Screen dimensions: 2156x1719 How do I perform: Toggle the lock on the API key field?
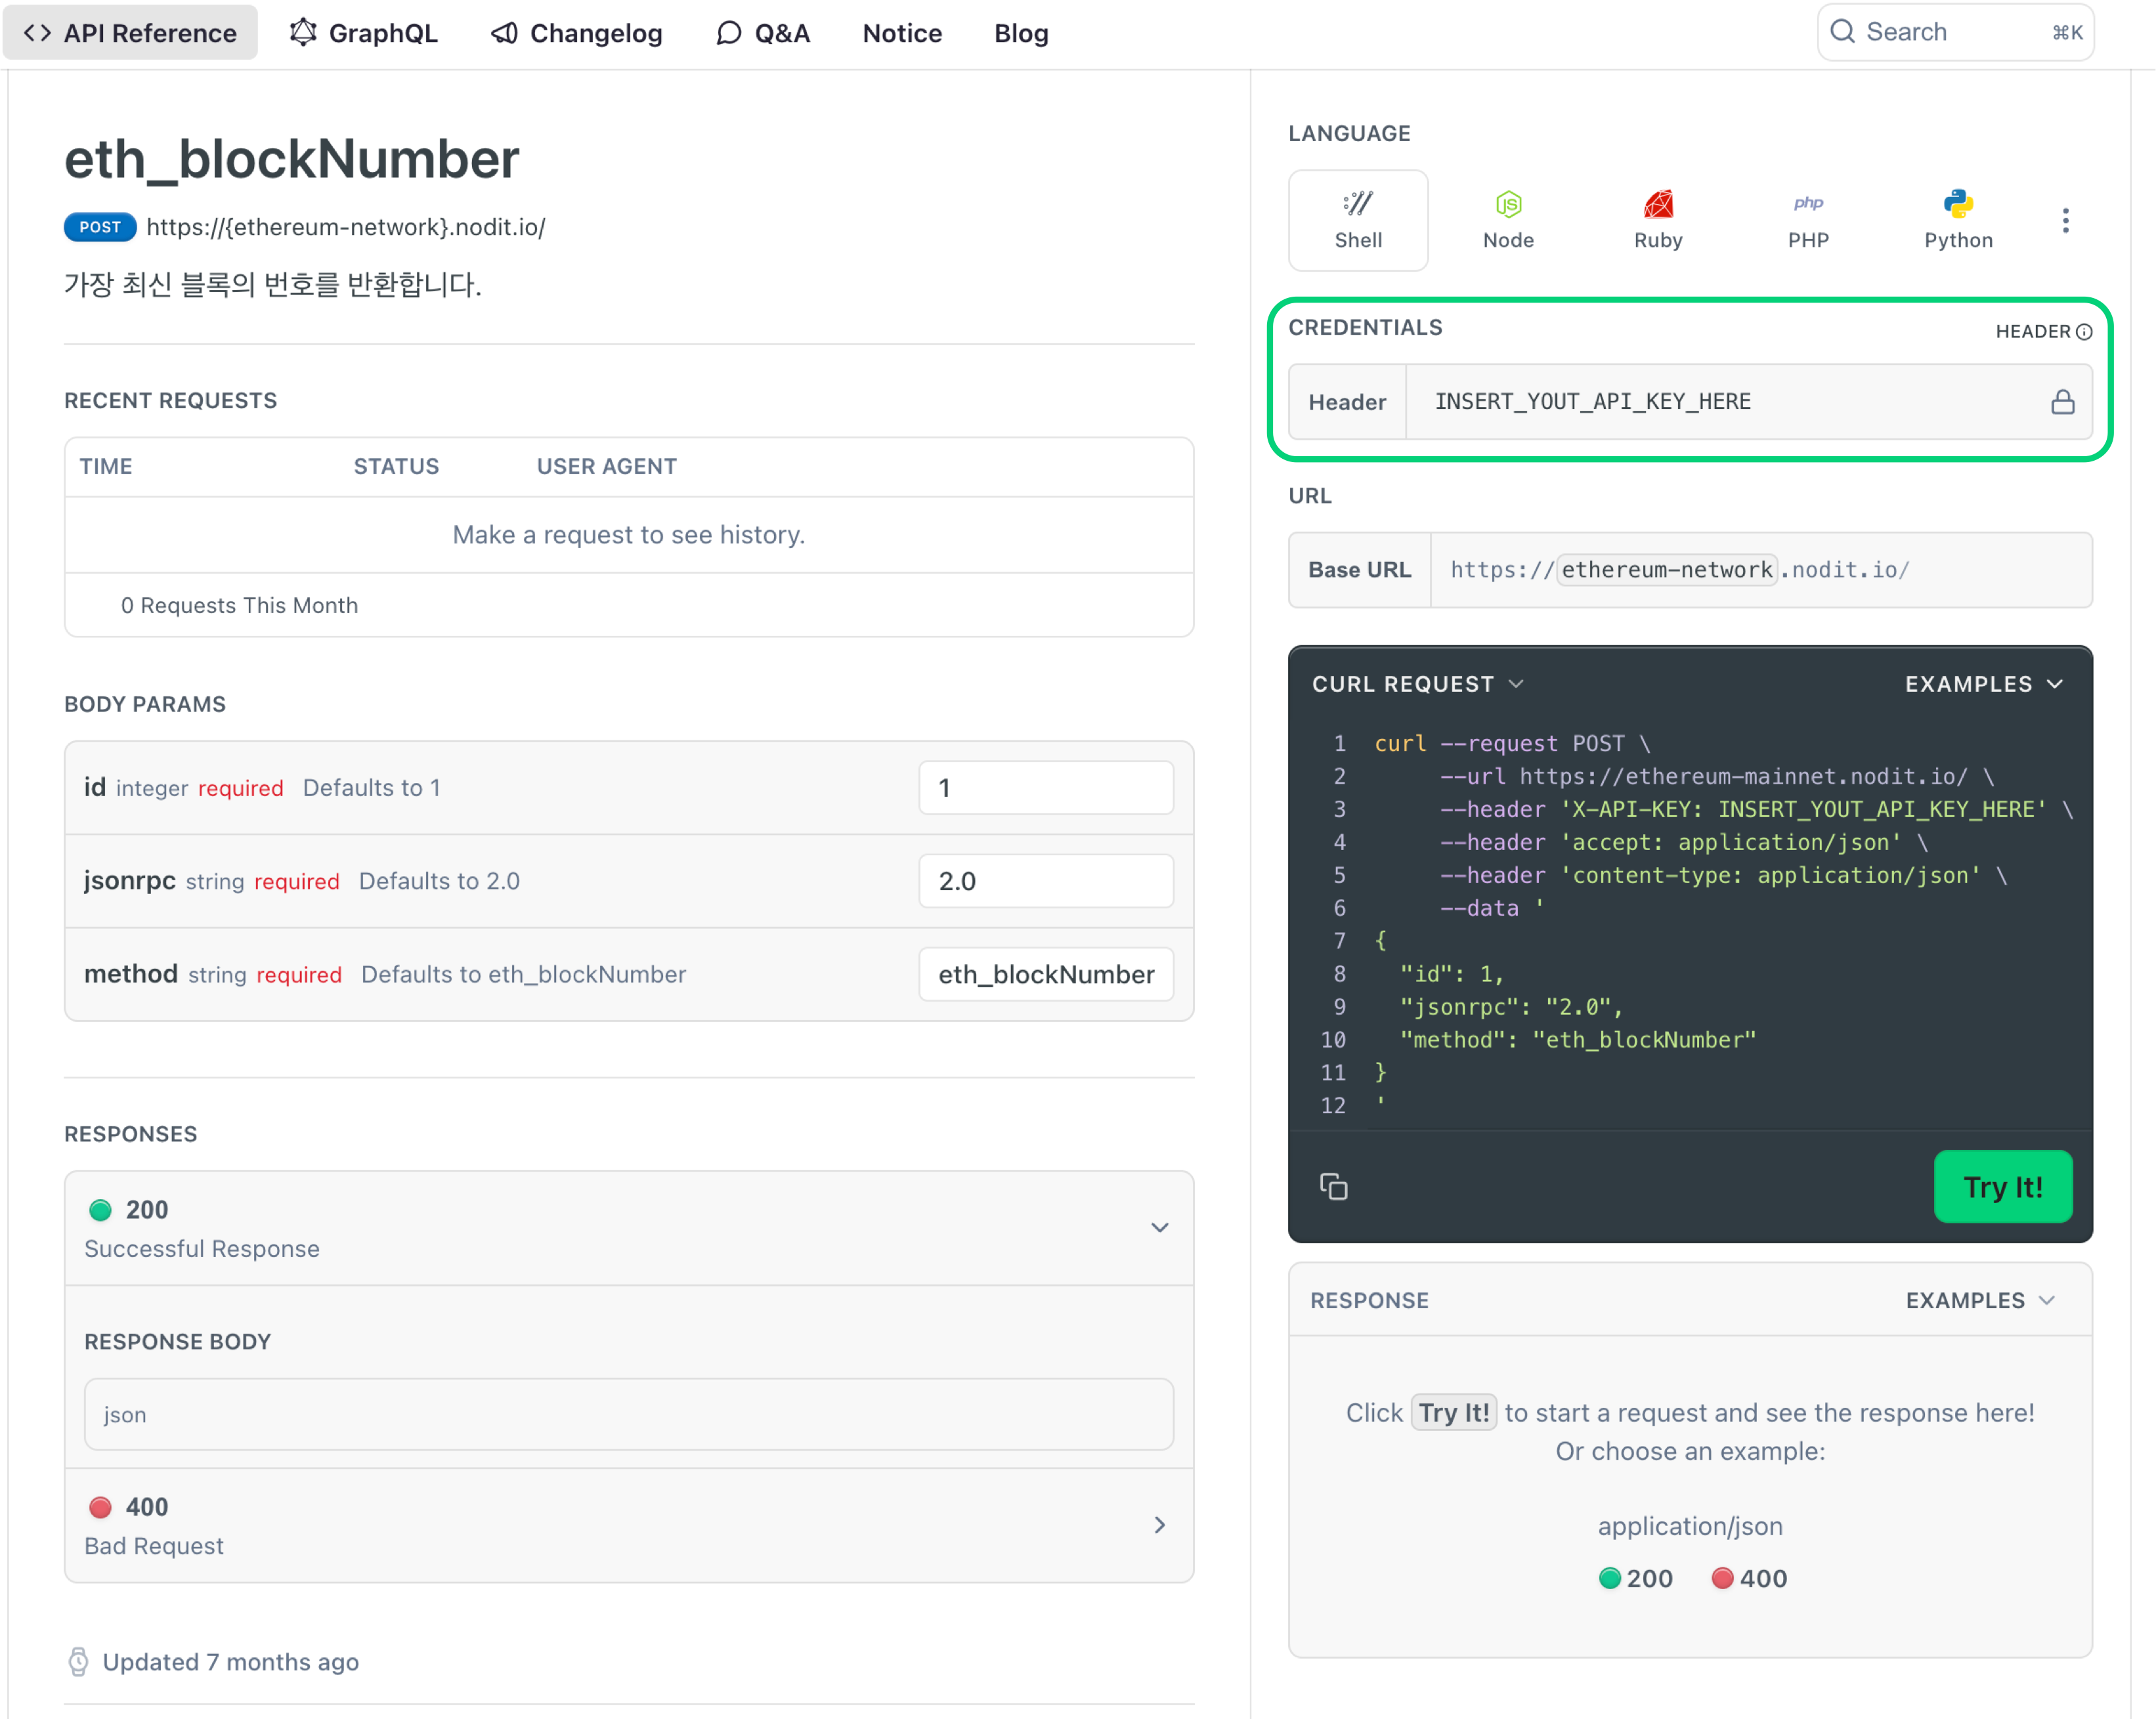coord(2062,402)
